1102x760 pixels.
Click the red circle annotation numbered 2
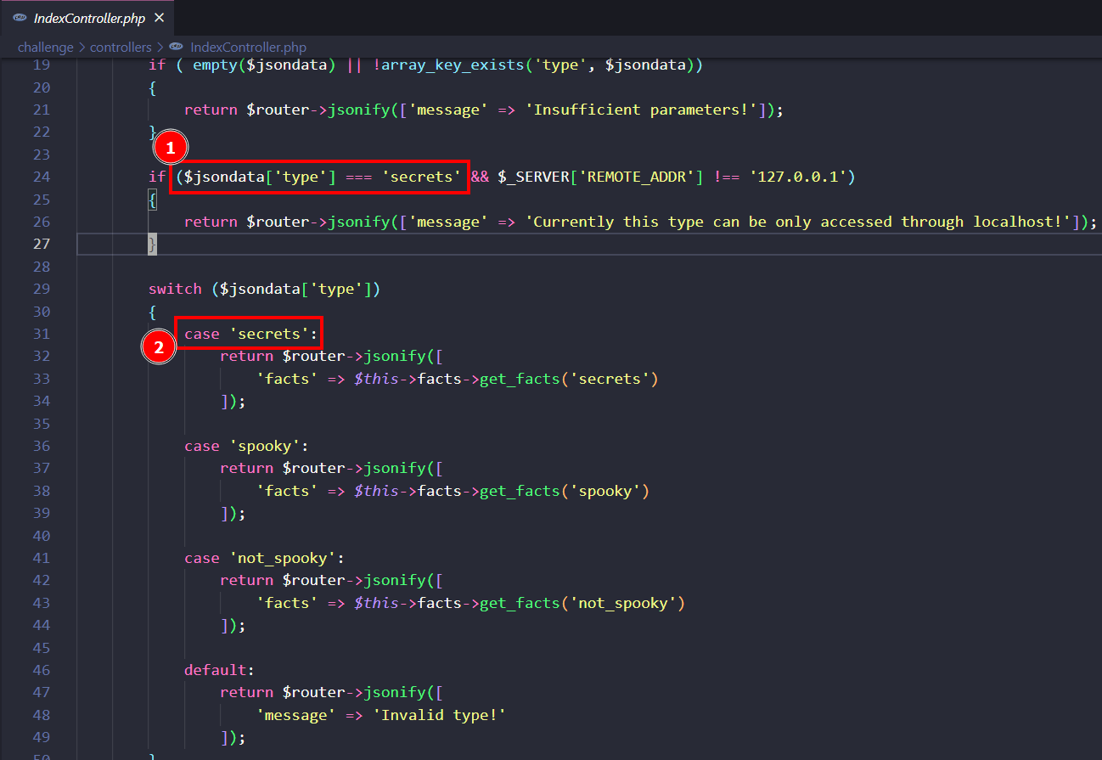point(158,346)
